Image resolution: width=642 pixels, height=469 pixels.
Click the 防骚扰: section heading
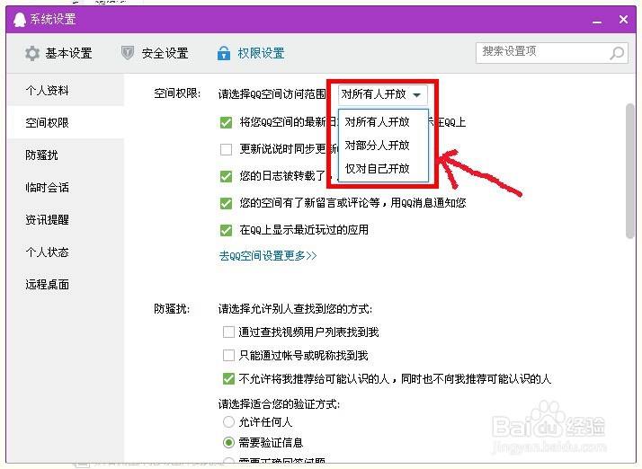click(172, 308)
